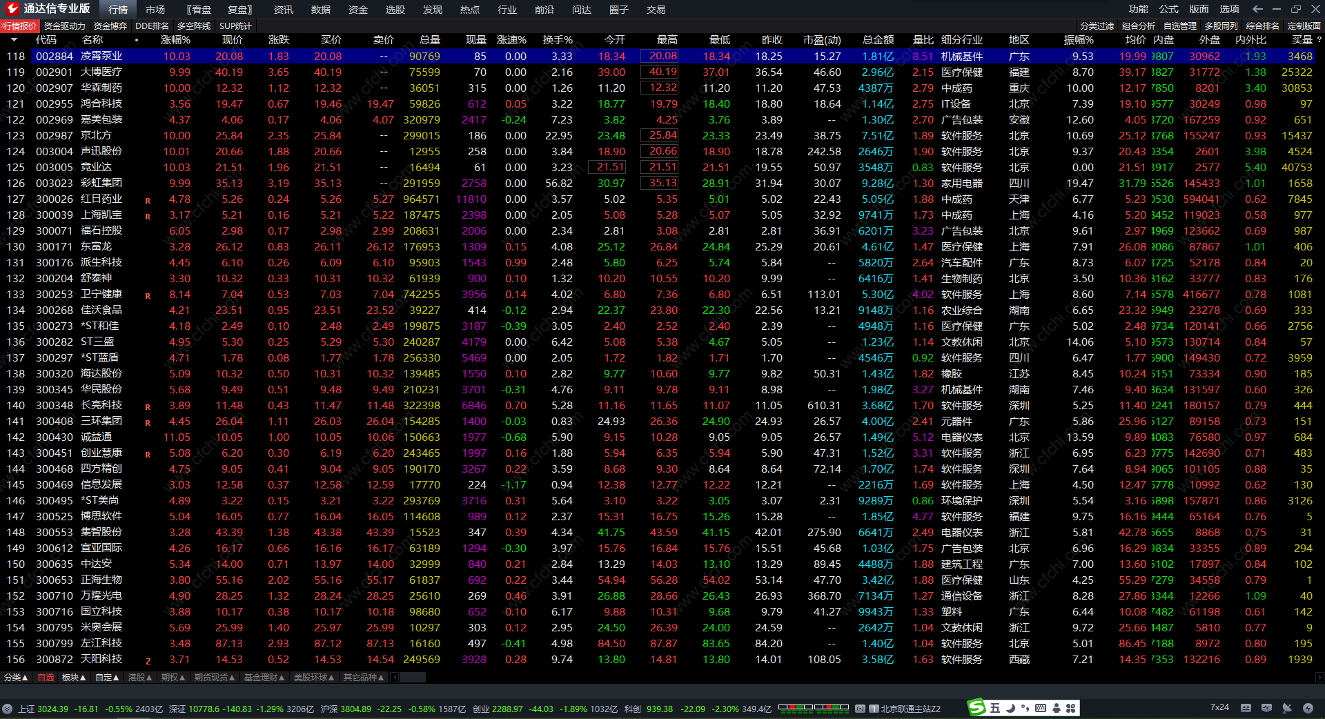Image resolution: width=1325 pixels, height=719 pixels.
Task: Click the Z marker on 天阳科技 row
Action: coord(148,661)
